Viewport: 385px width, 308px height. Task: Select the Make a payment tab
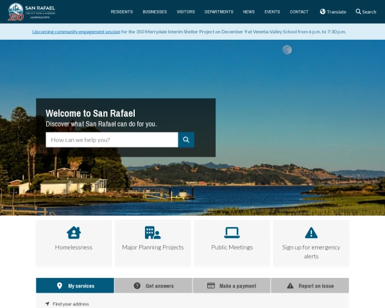coord(232,286)
